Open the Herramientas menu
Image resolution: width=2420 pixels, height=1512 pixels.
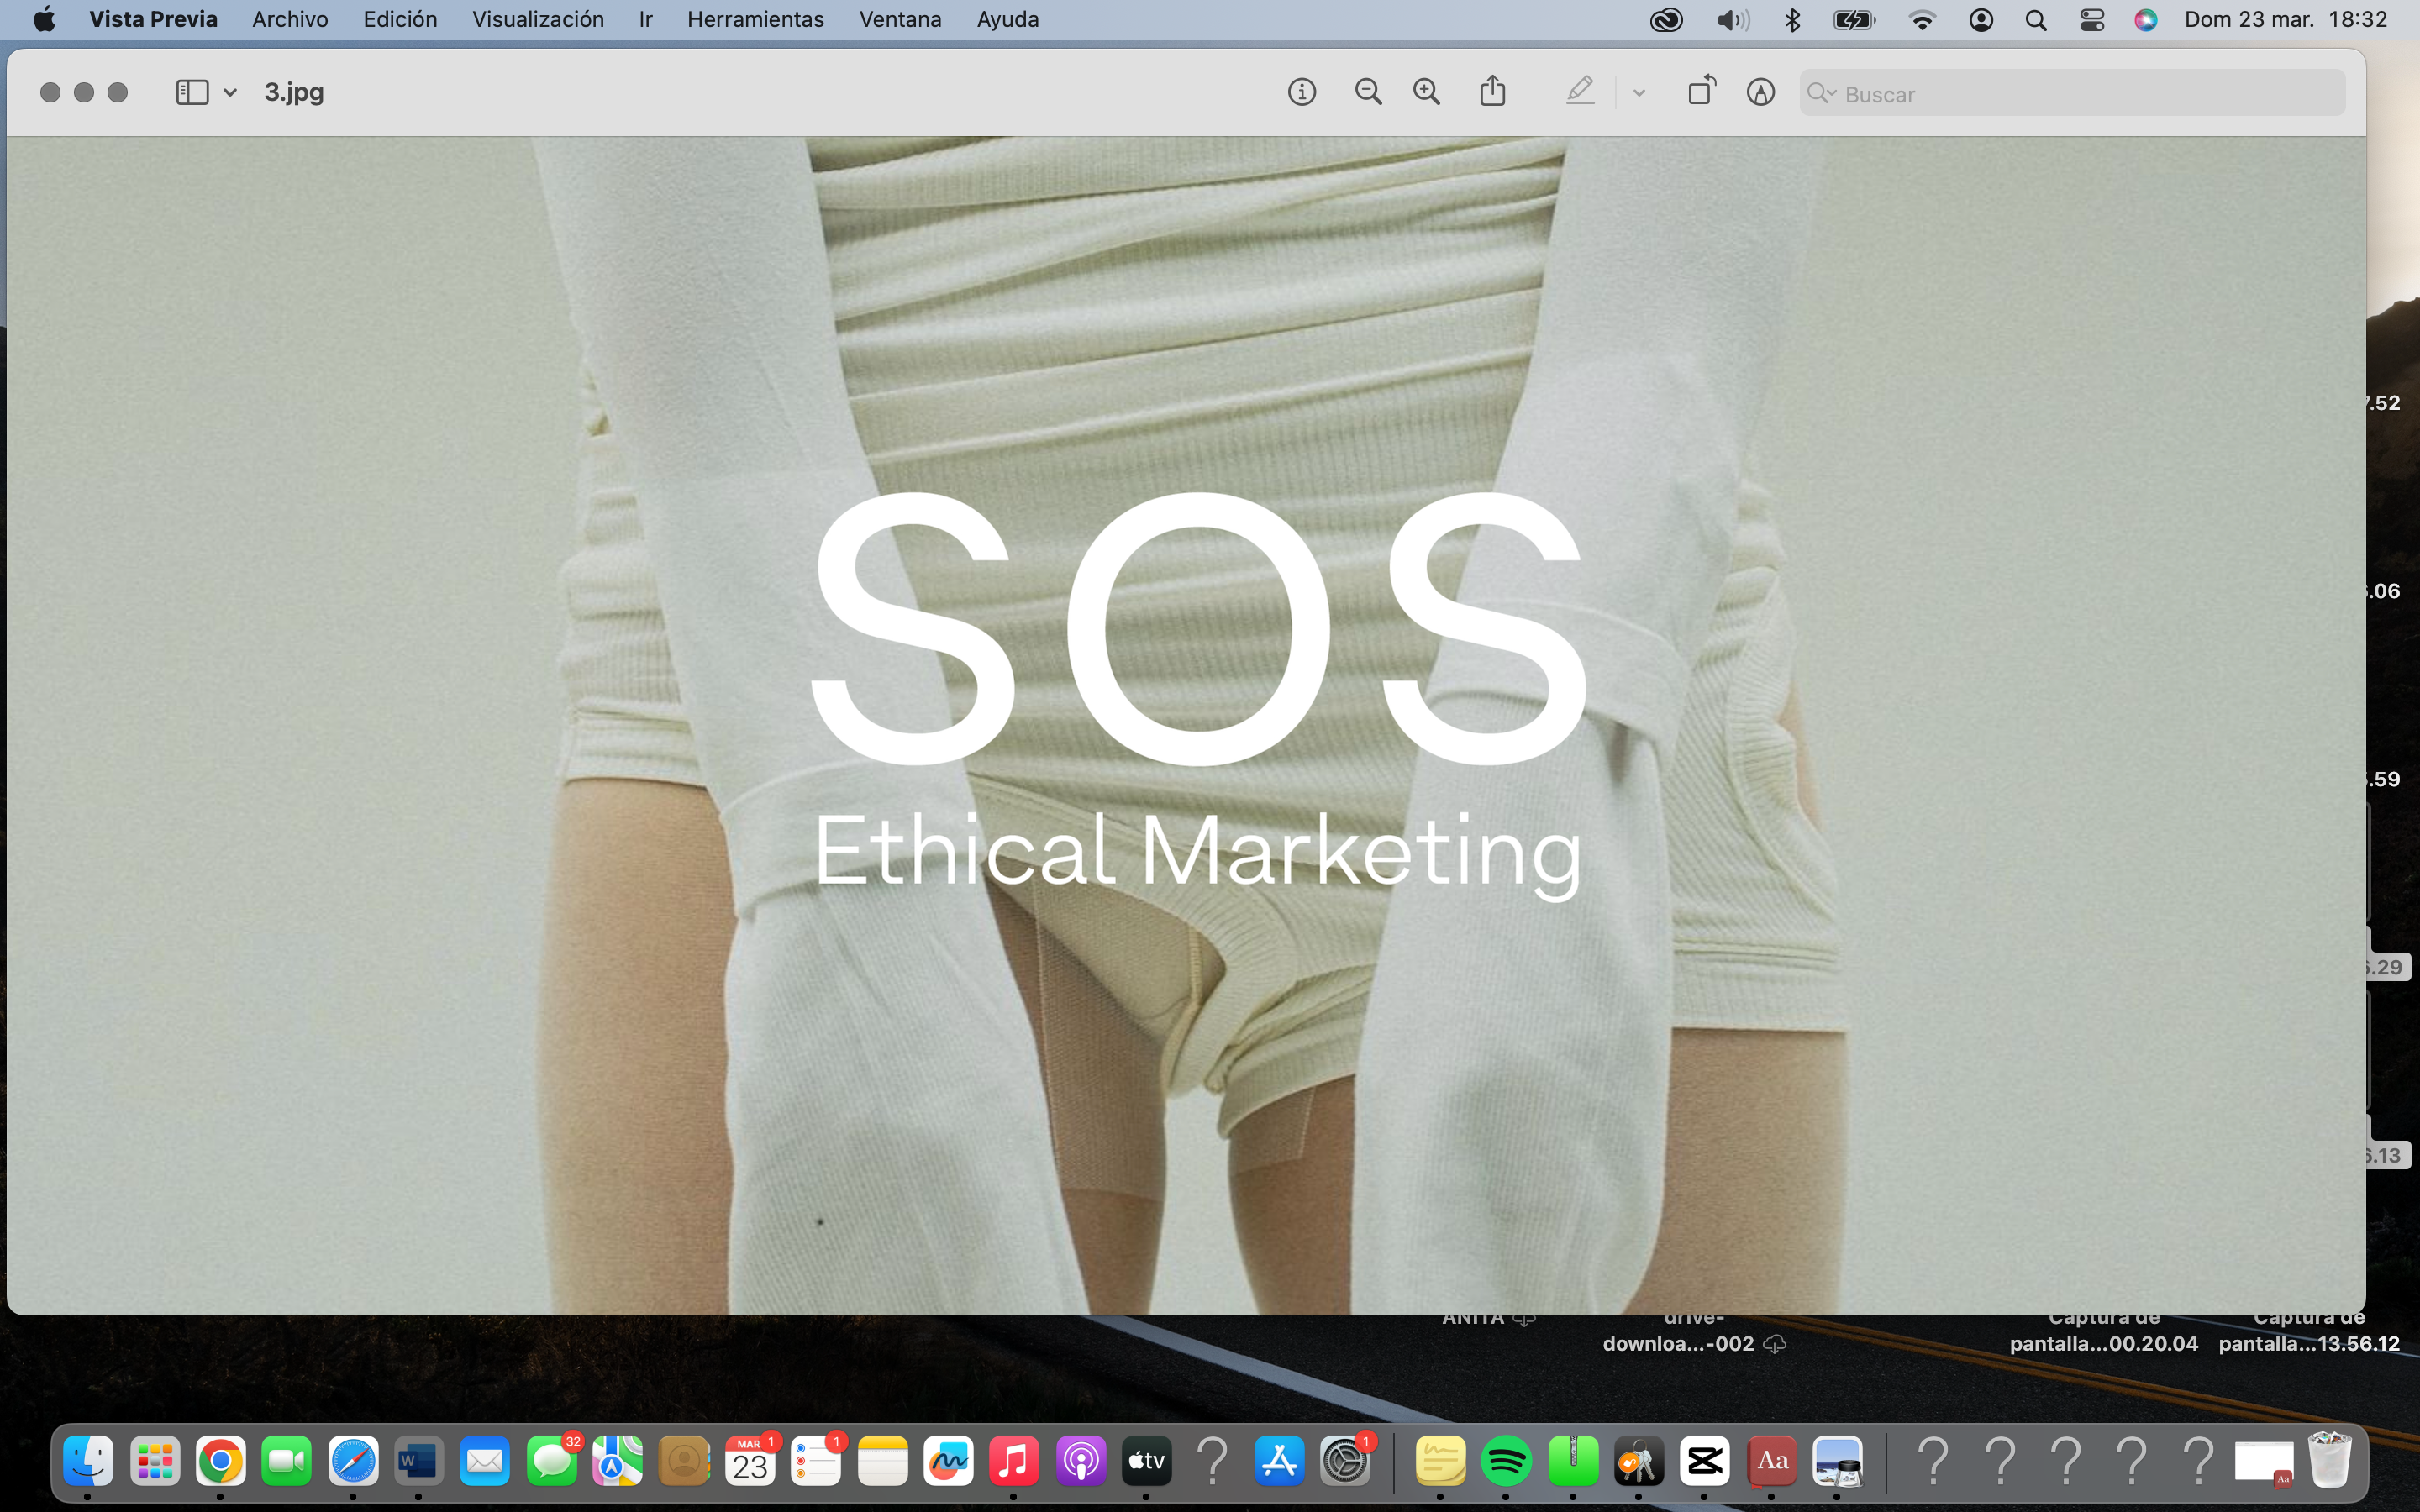(755, 19)
